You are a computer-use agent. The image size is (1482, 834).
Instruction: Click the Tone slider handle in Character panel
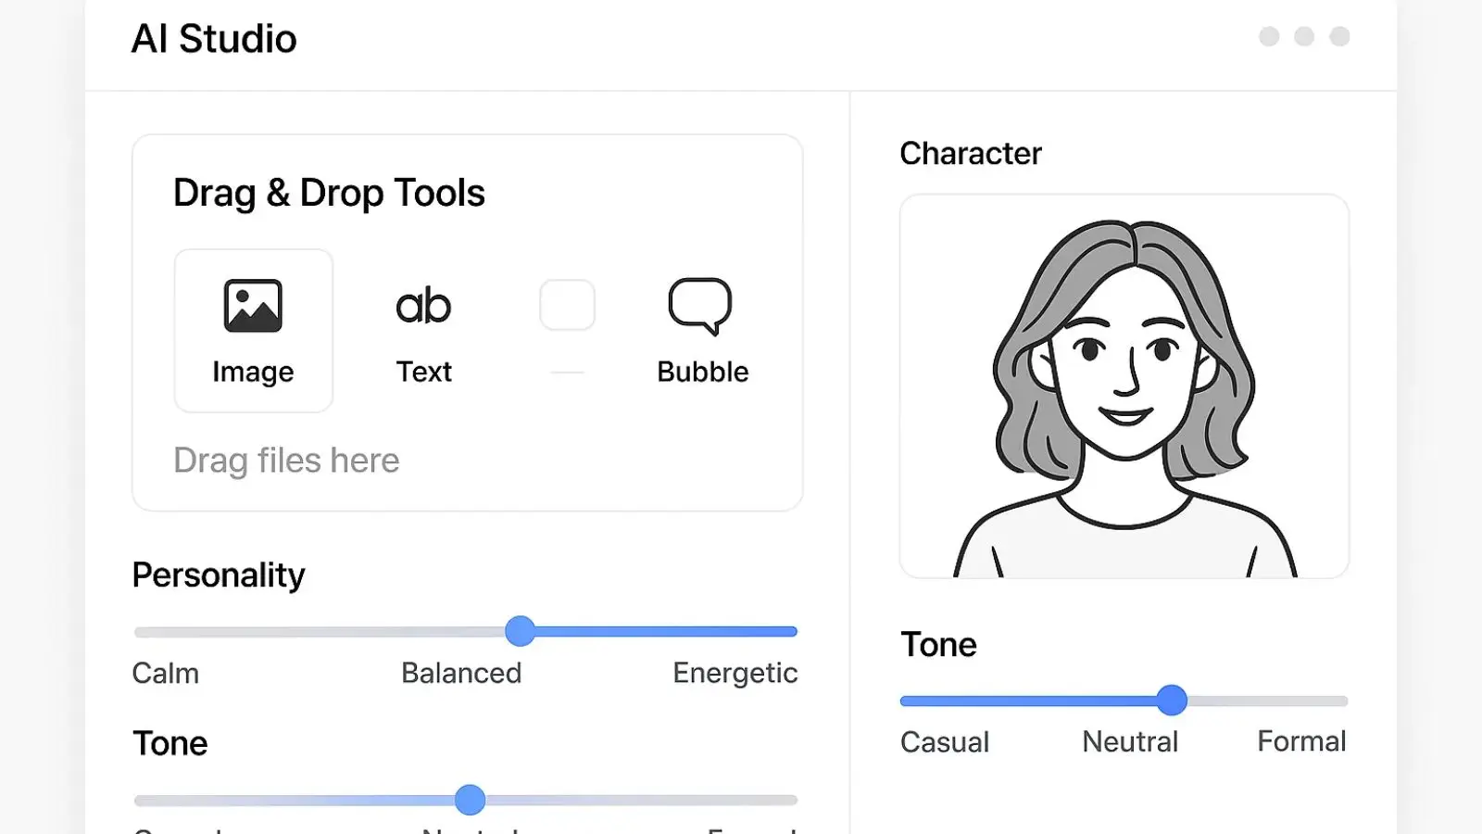pyautogui.click(x=1173, y=701)
